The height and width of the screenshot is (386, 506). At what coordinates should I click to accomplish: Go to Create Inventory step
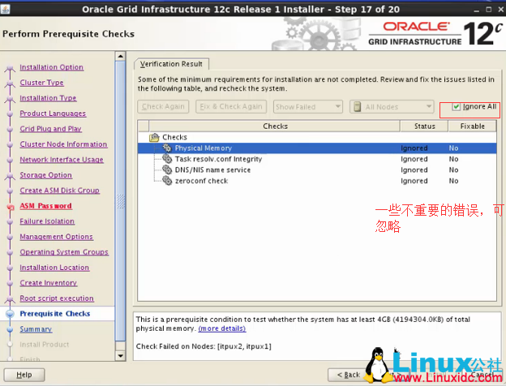coord(49,283)
